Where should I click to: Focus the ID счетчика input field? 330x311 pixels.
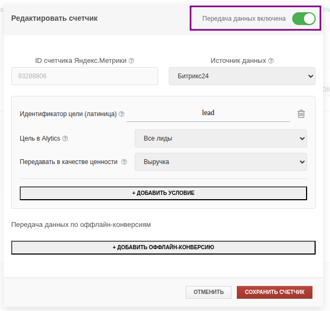click(x=85, y=76)
